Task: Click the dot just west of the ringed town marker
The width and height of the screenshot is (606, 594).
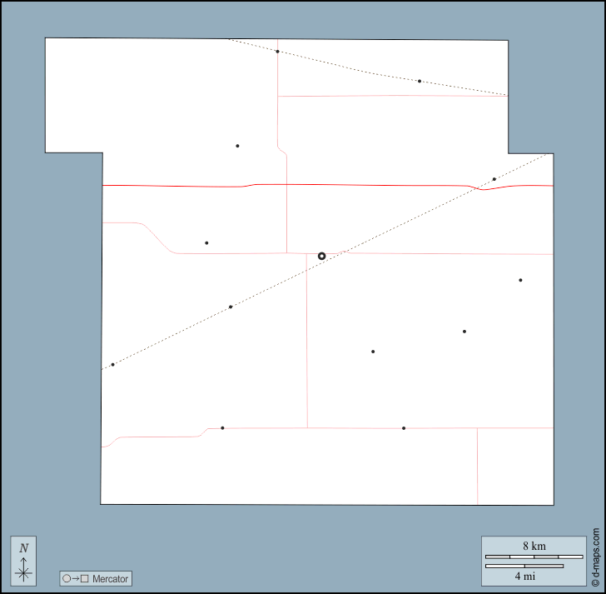Action: tap(206, 243)
